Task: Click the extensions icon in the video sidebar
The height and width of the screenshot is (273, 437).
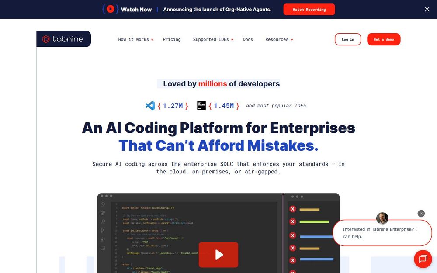Action: pyautogui.click(x=103, y=213)
